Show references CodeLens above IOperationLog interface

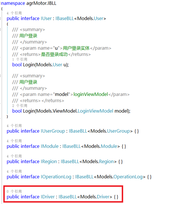pos(14,171)
